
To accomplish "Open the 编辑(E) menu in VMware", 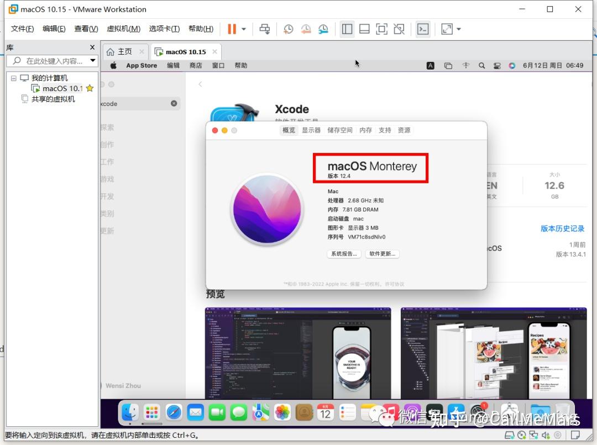I will point(54,29).
